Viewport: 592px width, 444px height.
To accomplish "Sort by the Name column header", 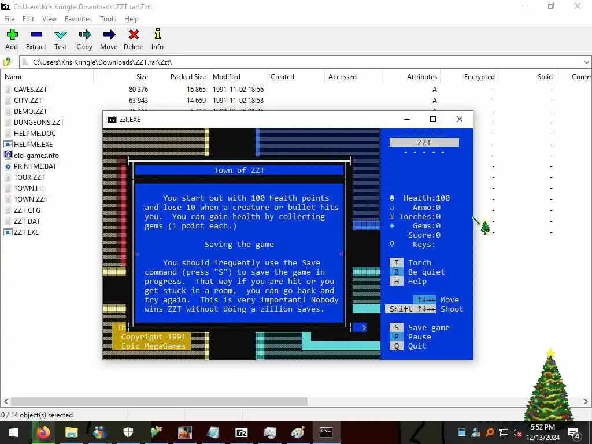I will tap(47, 77).
